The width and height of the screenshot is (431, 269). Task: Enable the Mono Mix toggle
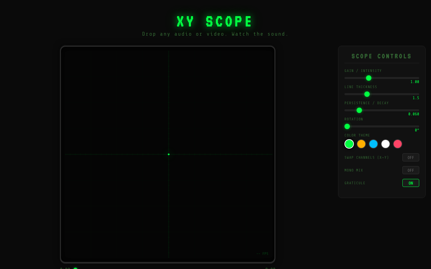(411, 170)
